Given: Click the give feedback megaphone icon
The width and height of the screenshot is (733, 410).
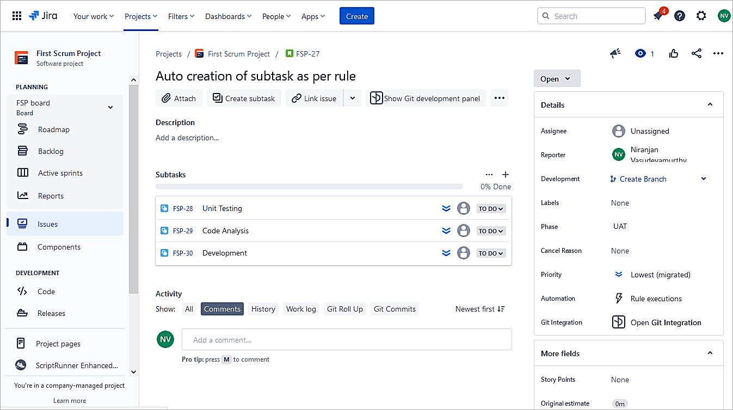Looking at the screenshot, I should tap(615, 53).
